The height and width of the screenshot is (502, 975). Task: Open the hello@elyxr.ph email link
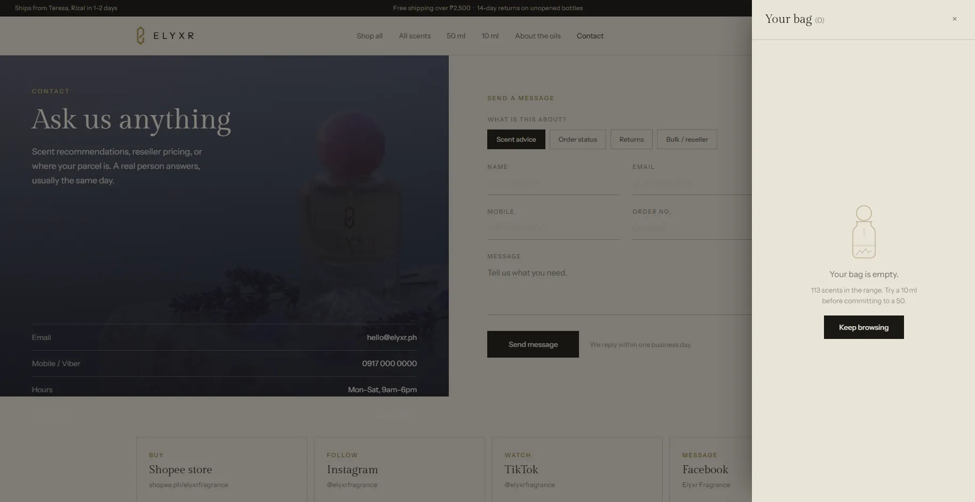(392, 337)
